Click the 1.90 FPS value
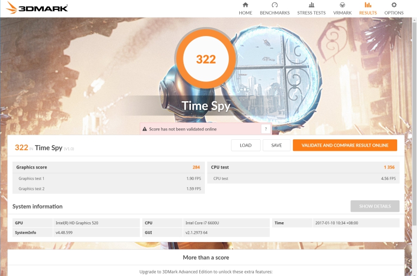417x276 pixels. pos(193,178)
